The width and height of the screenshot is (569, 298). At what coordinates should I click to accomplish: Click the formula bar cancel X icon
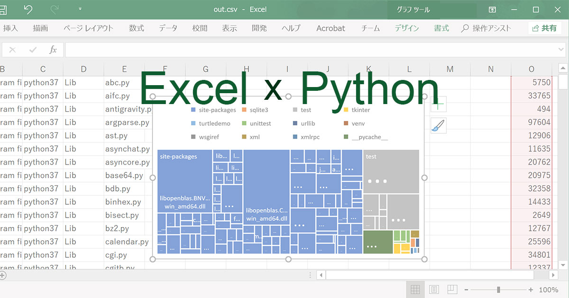click(12, 50)
